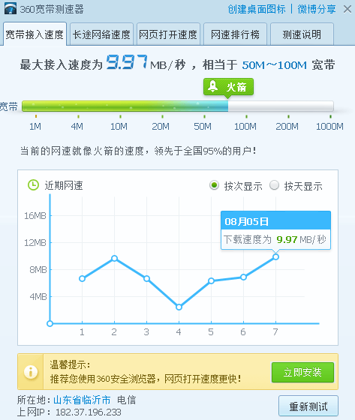The image size is (355, 420).
Task: Click the 12MB axis label
Action: coord(35,243)
